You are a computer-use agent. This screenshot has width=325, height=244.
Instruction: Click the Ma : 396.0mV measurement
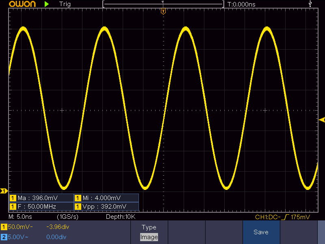pos(41,198)
